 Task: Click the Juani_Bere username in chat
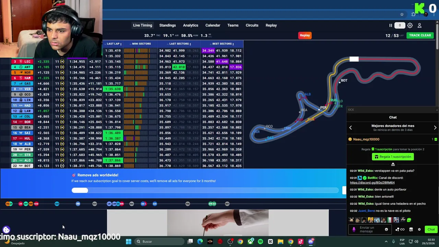[366, 211]
